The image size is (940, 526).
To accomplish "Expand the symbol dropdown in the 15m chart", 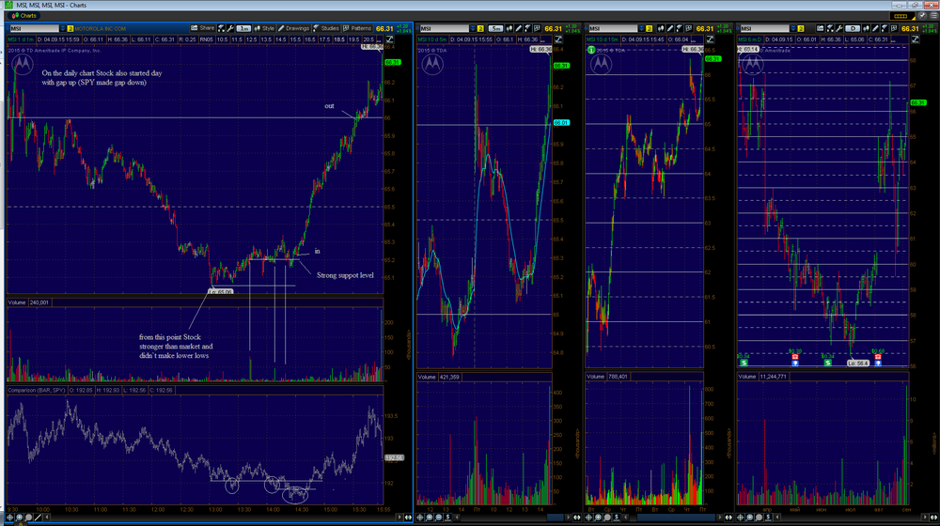I will click(642, 29).
